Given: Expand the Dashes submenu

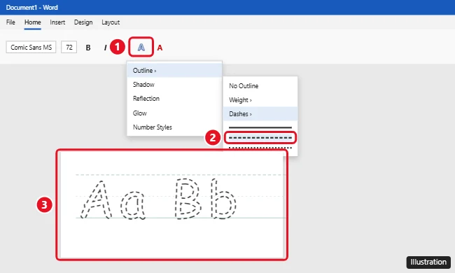Looking at the screenshot, I should point(260,113).
